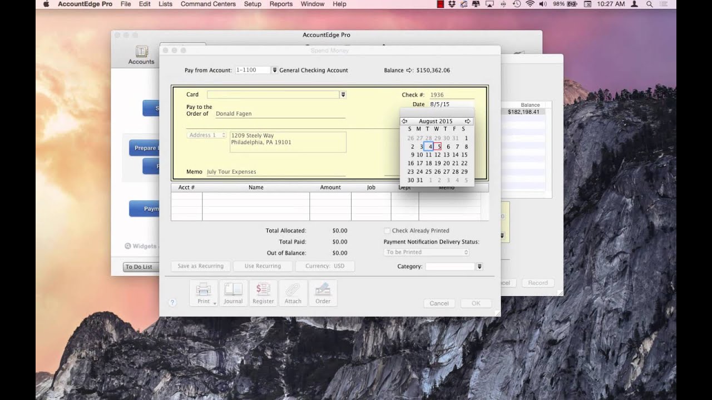Click the Currency: USD button

(x=325, y=266)
